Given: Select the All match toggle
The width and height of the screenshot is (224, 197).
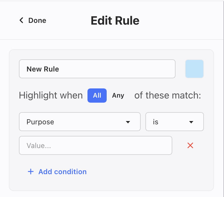Looking at the screenshot, I should pos(97,96).
